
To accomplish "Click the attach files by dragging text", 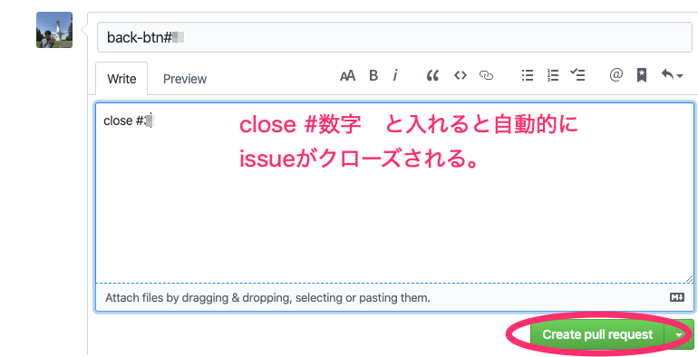I will 267,297.
